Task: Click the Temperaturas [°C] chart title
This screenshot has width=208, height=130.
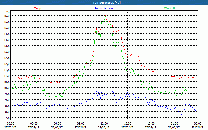Action: [x=107, y=3]
